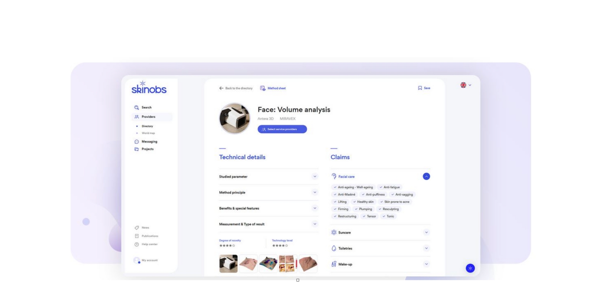Toggle the Anti-puffiness claim tag
This screenshot has width=596, height=308.
373,195
